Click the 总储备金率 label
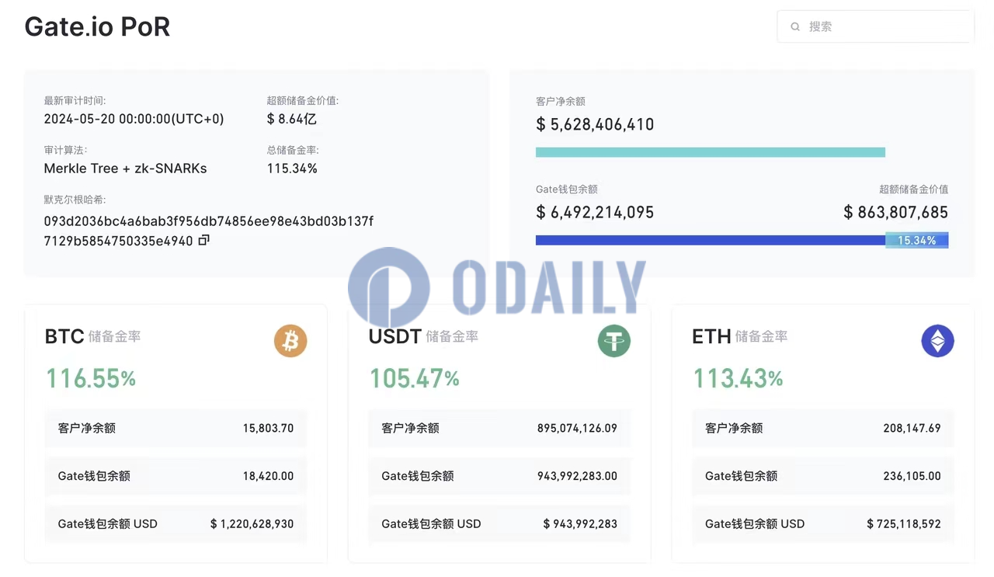The height and width of the screenshot is (577, 994). coord(293,150)
